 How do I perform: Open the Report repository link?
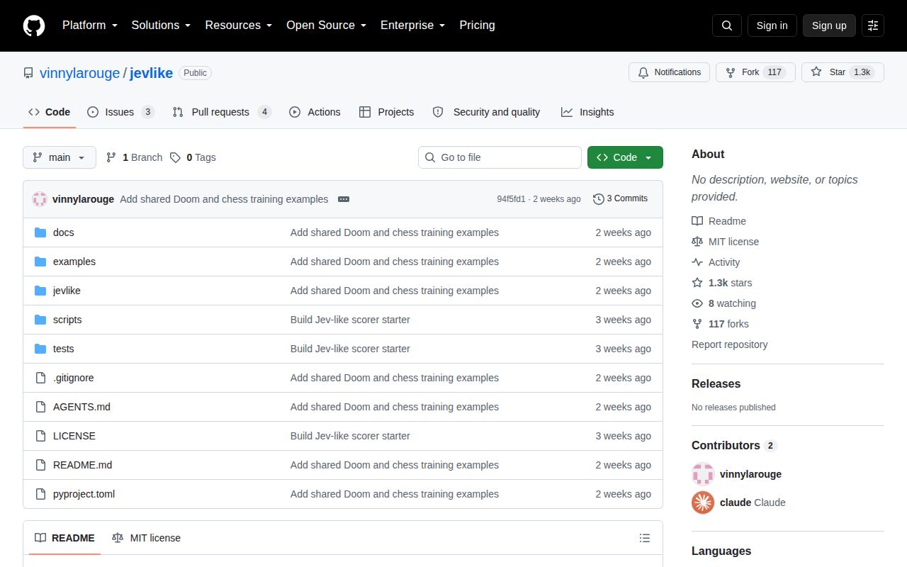pos(729,344)
